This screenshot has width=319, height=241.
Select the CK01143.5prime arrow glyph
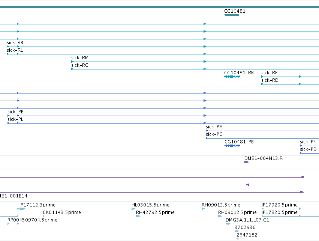click(x=44, y=216)
